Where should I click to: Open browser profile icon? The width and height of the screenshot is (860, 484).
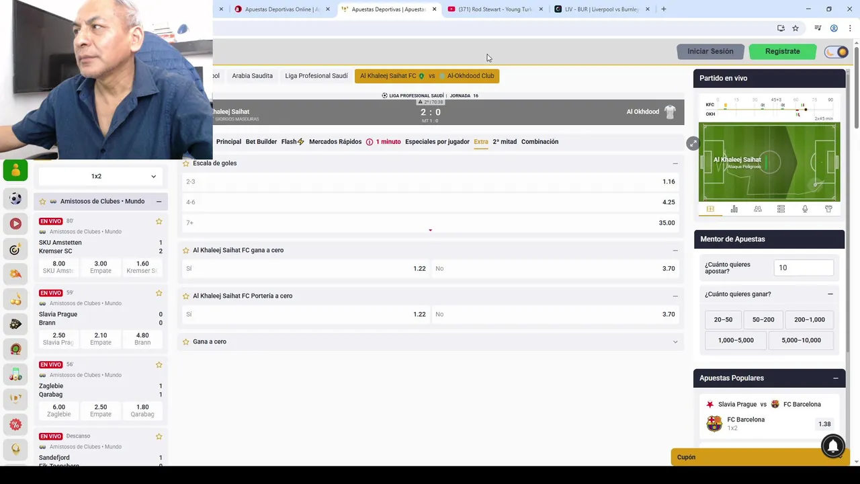click(834, 28)
